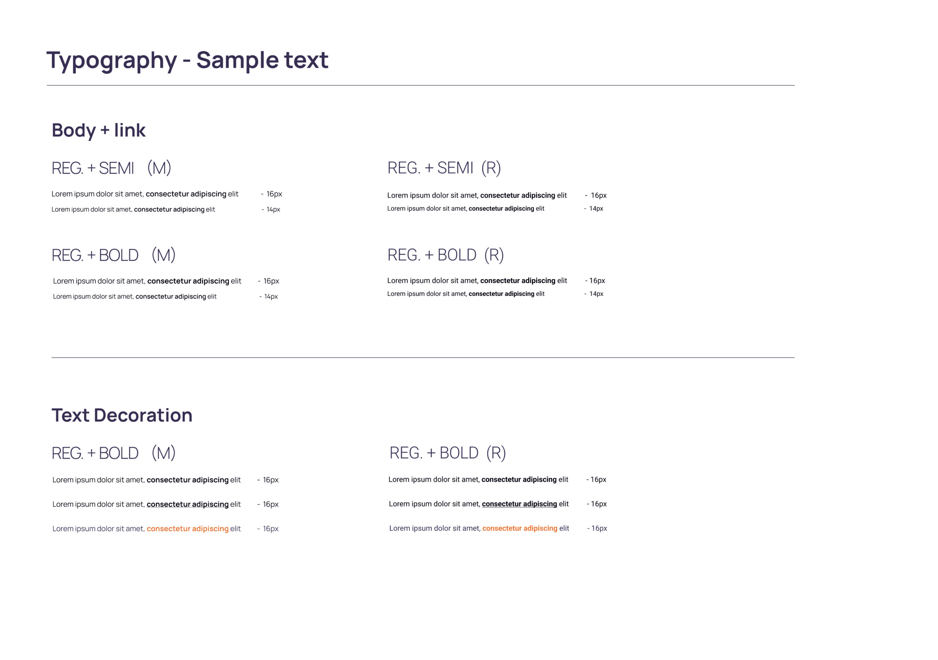This screenshot has height=660, width=938.
Task: Click the "REG. + SEMI (R)" subheading
Action: [444, 168]
